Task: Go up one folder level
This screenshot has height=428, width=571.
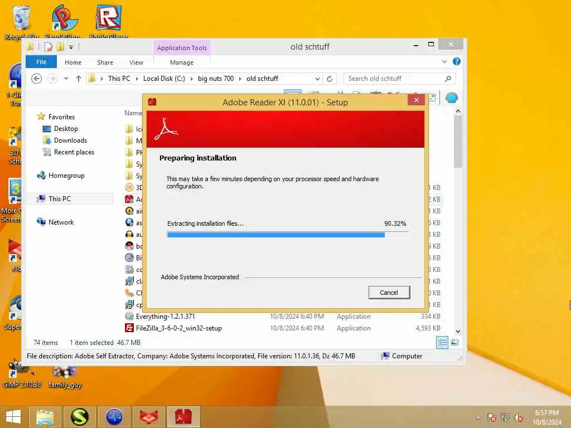Action: 78,79
